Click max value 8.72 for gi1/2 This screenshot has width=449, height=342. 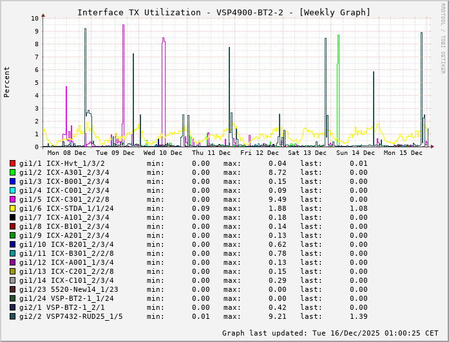(x=278, y=172)
